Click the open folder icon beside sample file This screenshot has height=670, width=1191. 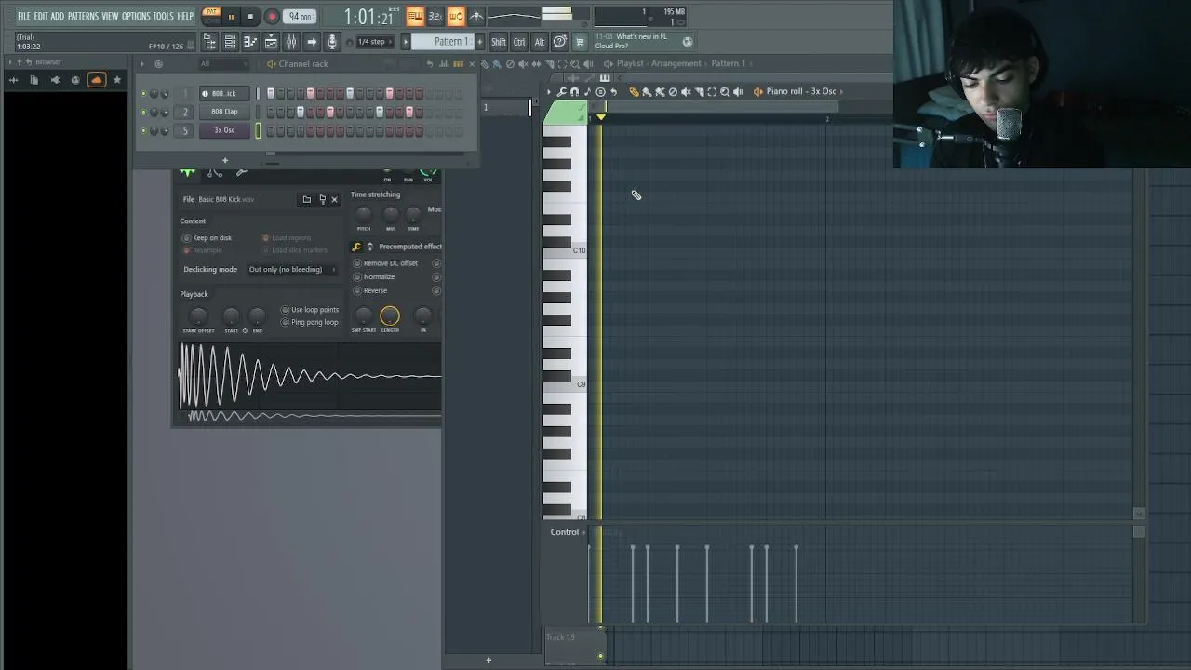tap(306, 199)
